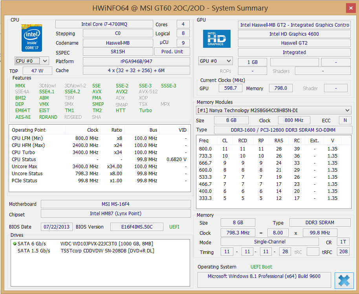Click the Platform value rPGA946B/947
The image size is (359, 294).
point(136,62)
